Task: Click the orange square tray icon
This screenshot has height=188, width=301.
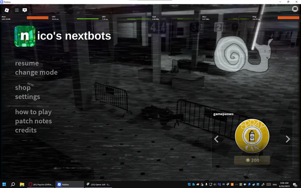Action: pos(232,184)
